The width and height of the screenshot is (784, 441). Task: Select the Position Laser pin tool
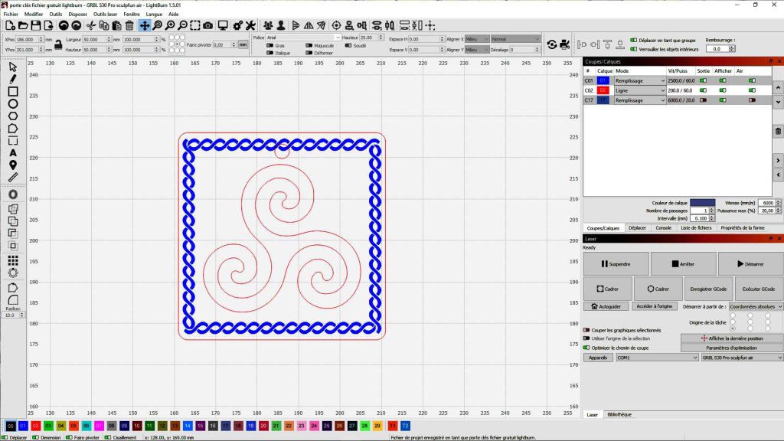click(x=13, y=165)
